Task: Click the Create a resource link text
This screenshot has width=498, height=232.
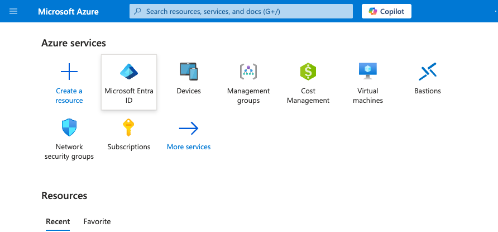Action: pyautogui.click(x=69, y=96)
